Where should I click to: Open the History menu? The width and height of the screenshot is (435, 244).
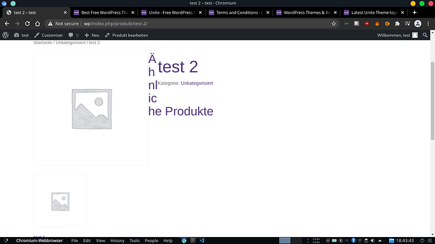(117, 241)
